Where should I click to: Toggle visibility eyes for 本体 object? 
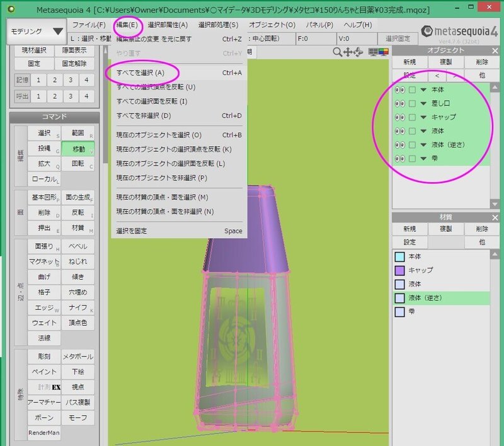(399, 90)
